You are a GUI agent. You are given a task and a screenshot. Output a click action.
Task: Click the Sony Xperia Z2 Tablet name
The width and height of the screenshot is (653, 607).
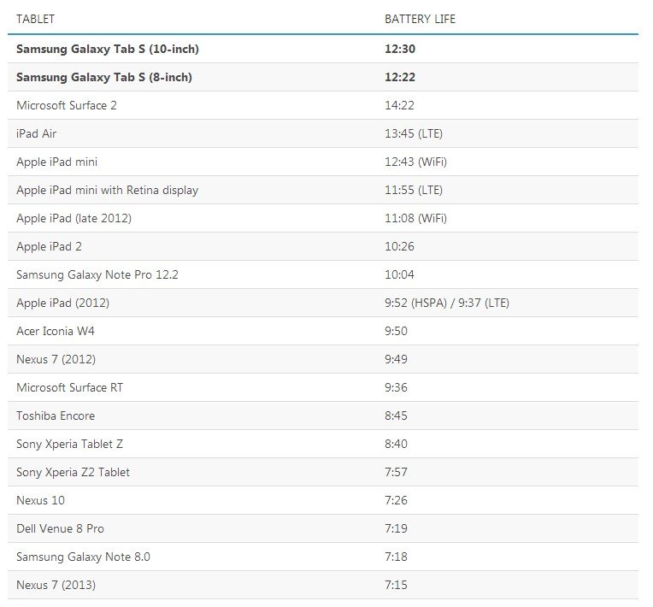73,472
